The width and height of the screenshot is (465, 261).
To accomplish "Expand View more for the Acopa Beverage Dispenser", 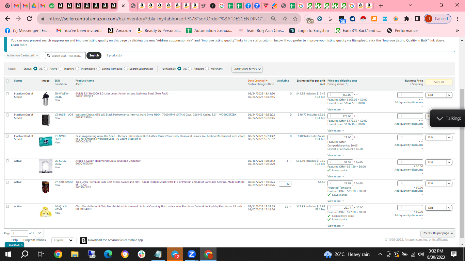I will (x=336, y=176).
